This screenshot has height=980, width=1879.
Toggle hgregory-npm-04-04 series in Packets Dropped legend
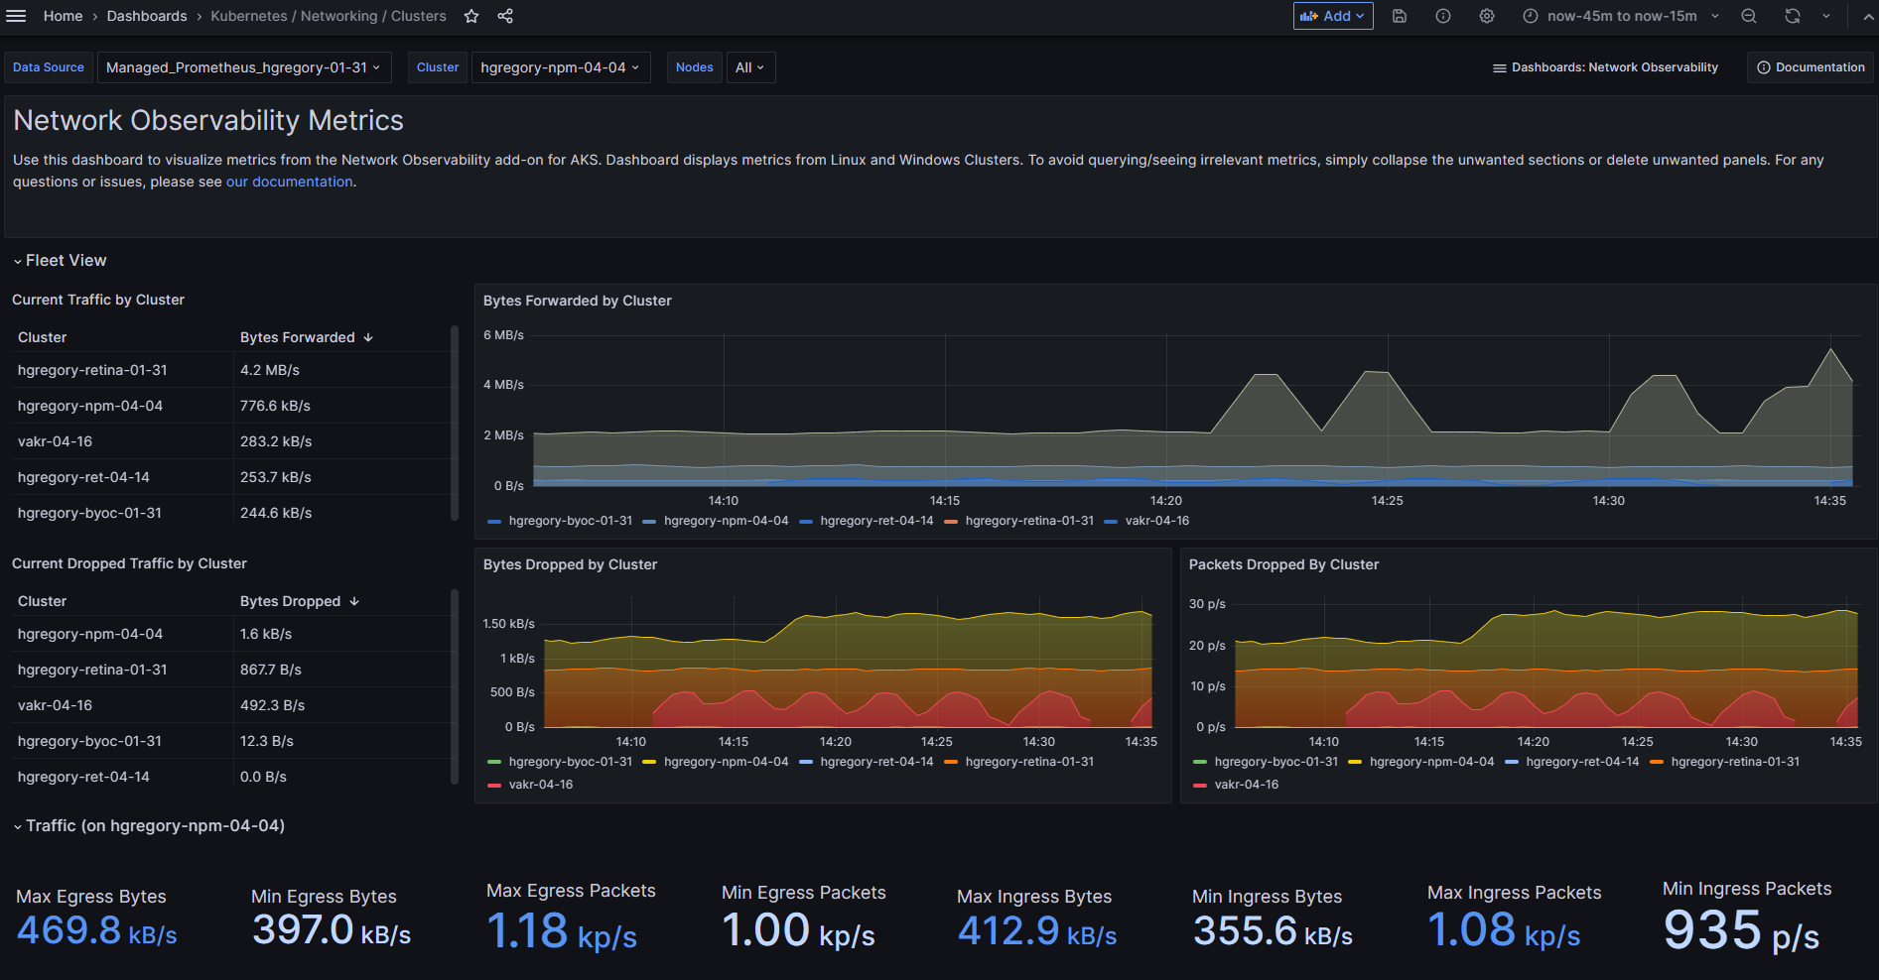click(1431, 762)
